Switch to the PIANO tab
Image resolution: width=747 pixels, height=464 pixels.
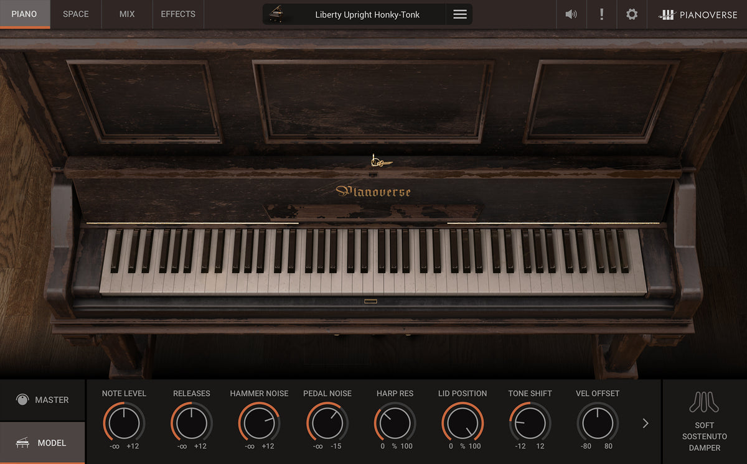[x=24, y=14]
